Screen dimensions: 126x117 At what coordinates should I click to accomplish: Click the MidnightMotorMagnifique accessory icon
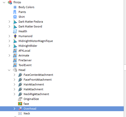pos(15,41)
